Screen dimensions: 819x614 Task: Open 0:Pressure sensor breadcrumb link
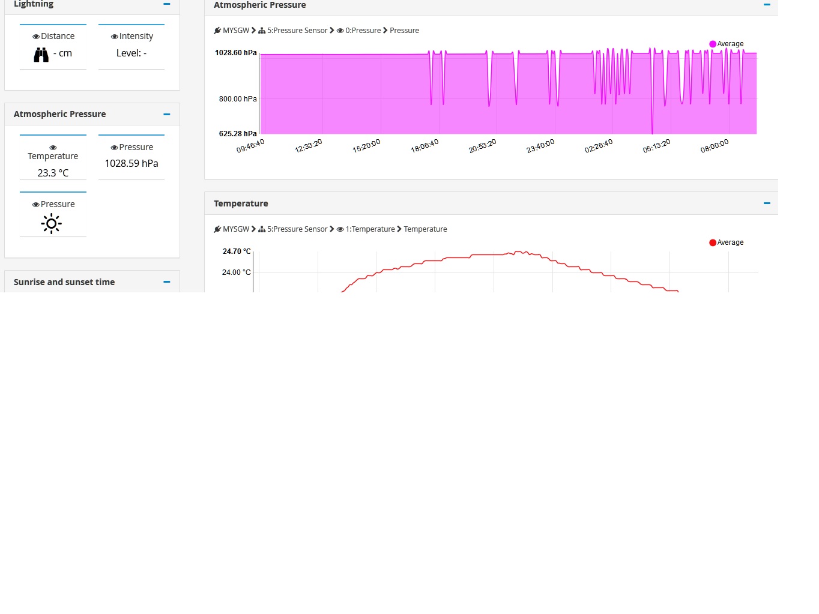pos(363,31)
